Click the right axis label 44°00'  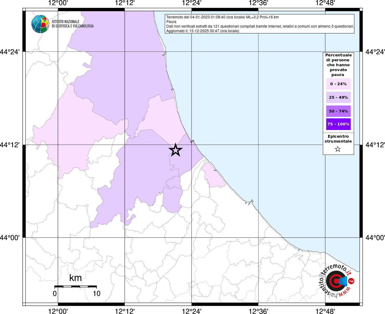click(375, 238)
